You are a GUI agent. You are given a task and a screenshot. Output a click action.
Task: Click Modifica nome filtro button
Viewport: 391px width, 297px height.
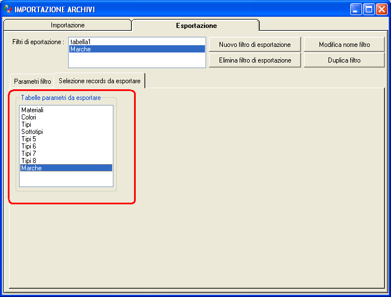[344, 45]
